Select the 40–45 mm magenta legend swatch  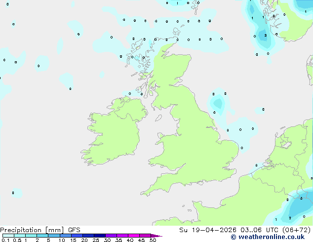coord(134,236)
